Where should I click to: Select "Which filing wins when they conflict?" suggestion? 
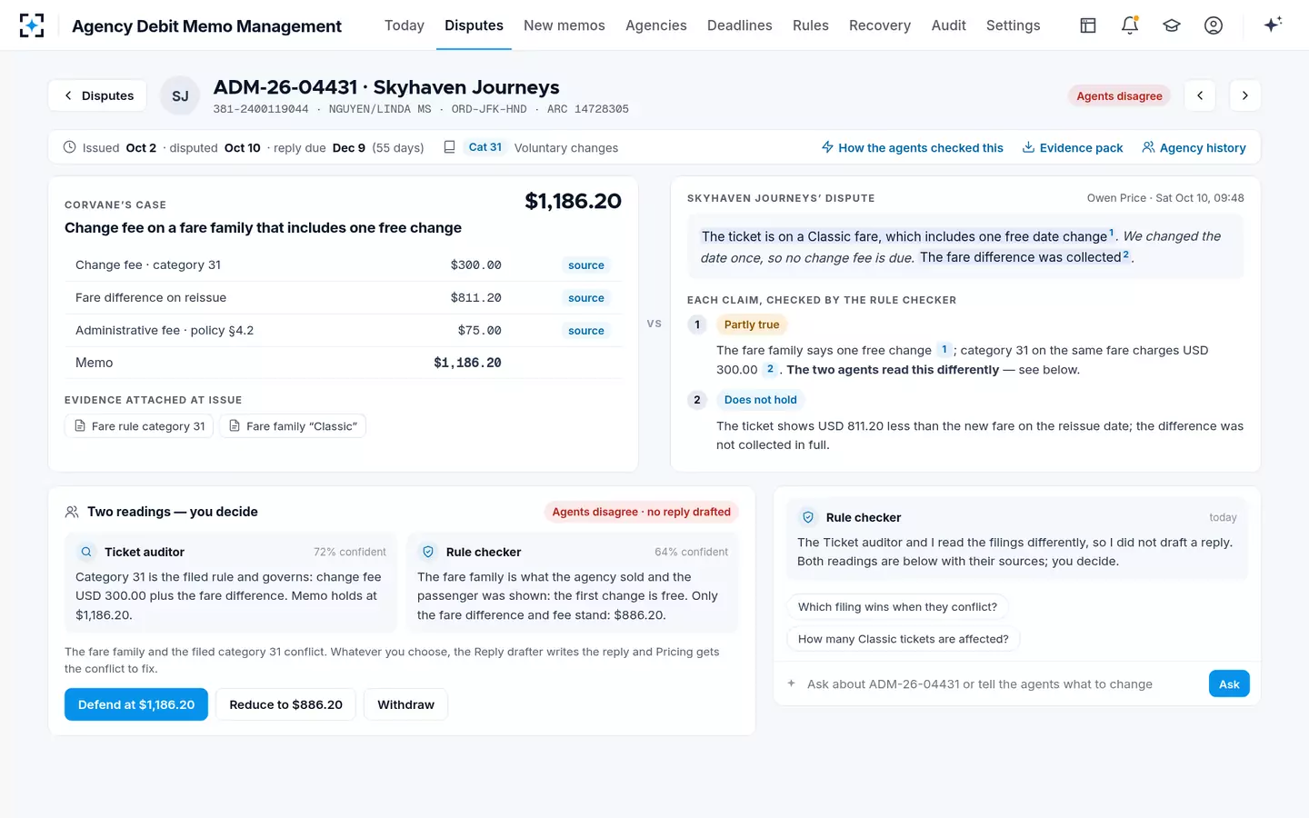click(897, 607)
